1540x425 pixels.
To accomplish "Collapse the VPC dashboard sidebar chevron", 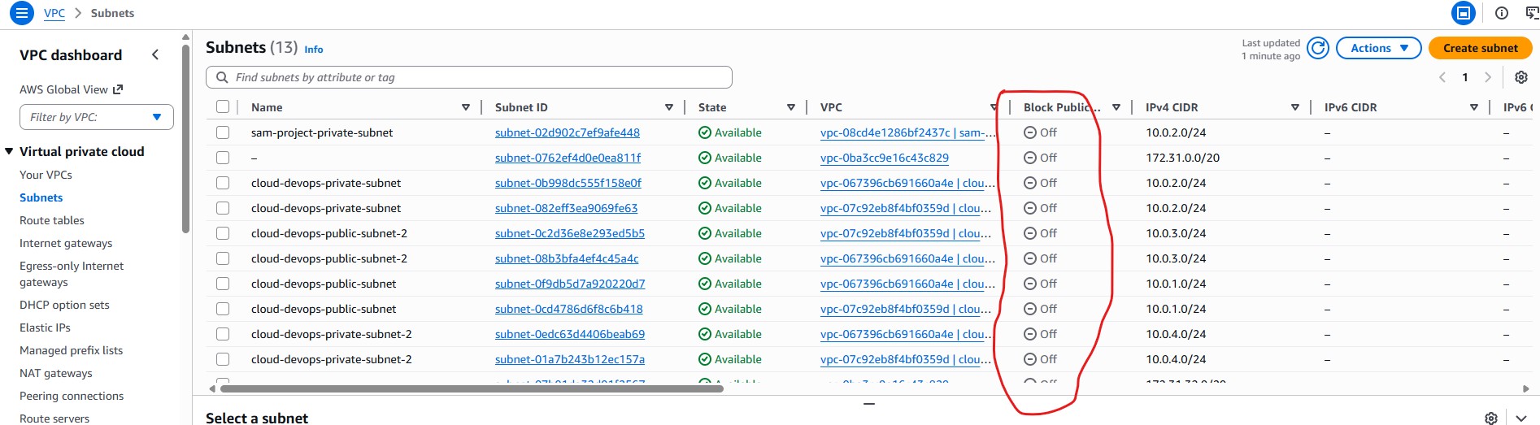I will click(155, 54).
